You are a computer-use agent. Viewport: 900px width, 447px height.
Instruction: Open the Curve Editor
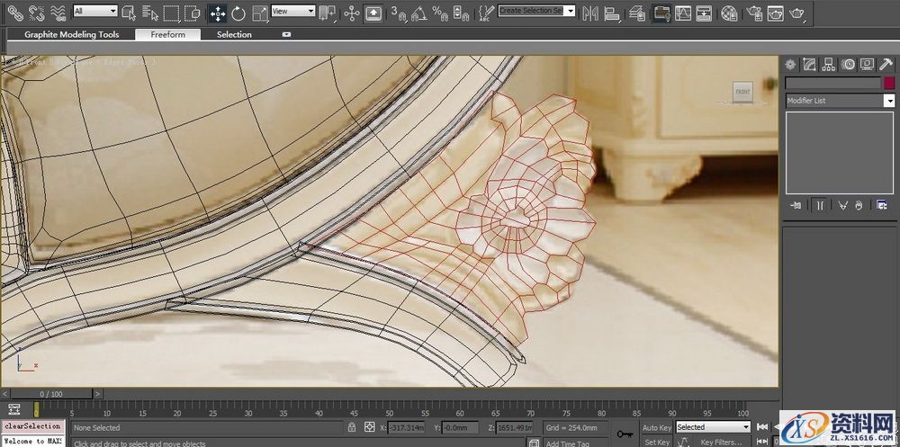[x=683, y=13]
